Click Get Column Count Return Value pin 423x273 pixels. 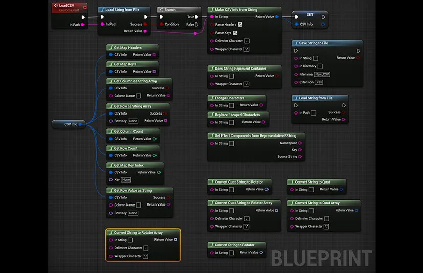(154, 139)
